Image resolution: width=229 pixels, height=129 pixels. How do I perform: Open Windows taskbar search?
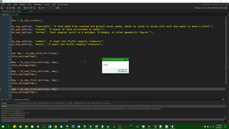click(x=9, y=126)
